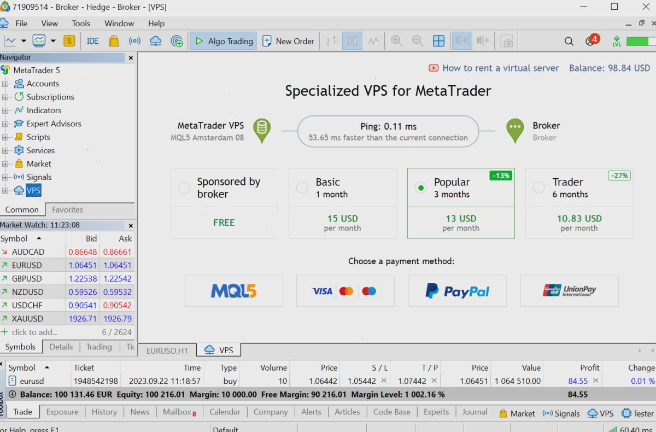Switch chart to candlesticks mode
Viewport: 656px width, 432px height.
353,41
